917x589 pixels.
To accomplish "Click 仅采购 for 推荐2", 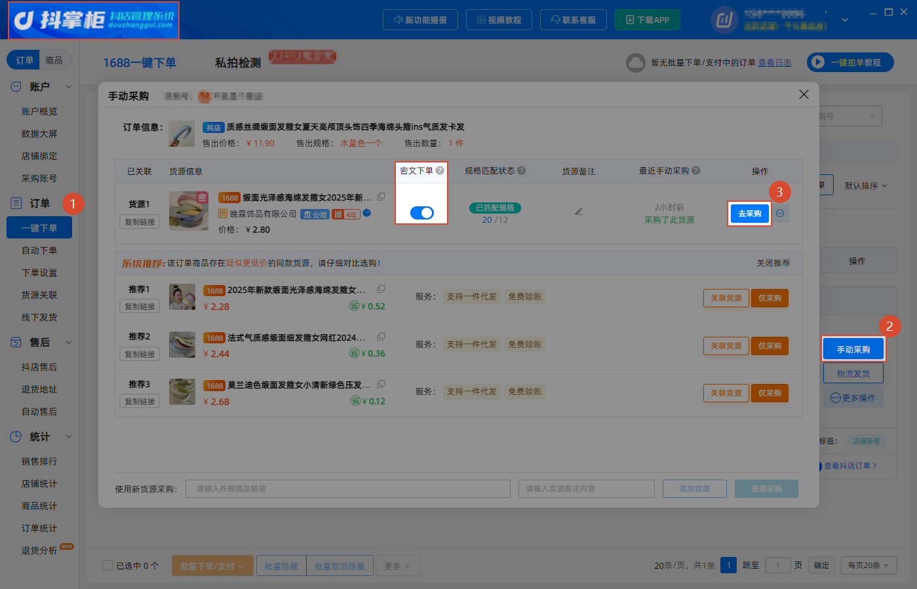I will click(770, 346).
